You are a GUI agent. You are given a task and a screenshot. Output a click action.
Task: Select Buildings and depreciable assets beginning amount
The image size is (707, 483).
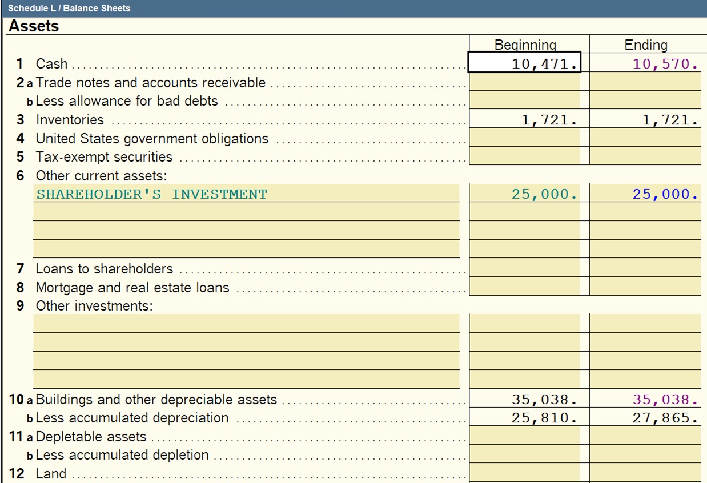click(524, 399)
